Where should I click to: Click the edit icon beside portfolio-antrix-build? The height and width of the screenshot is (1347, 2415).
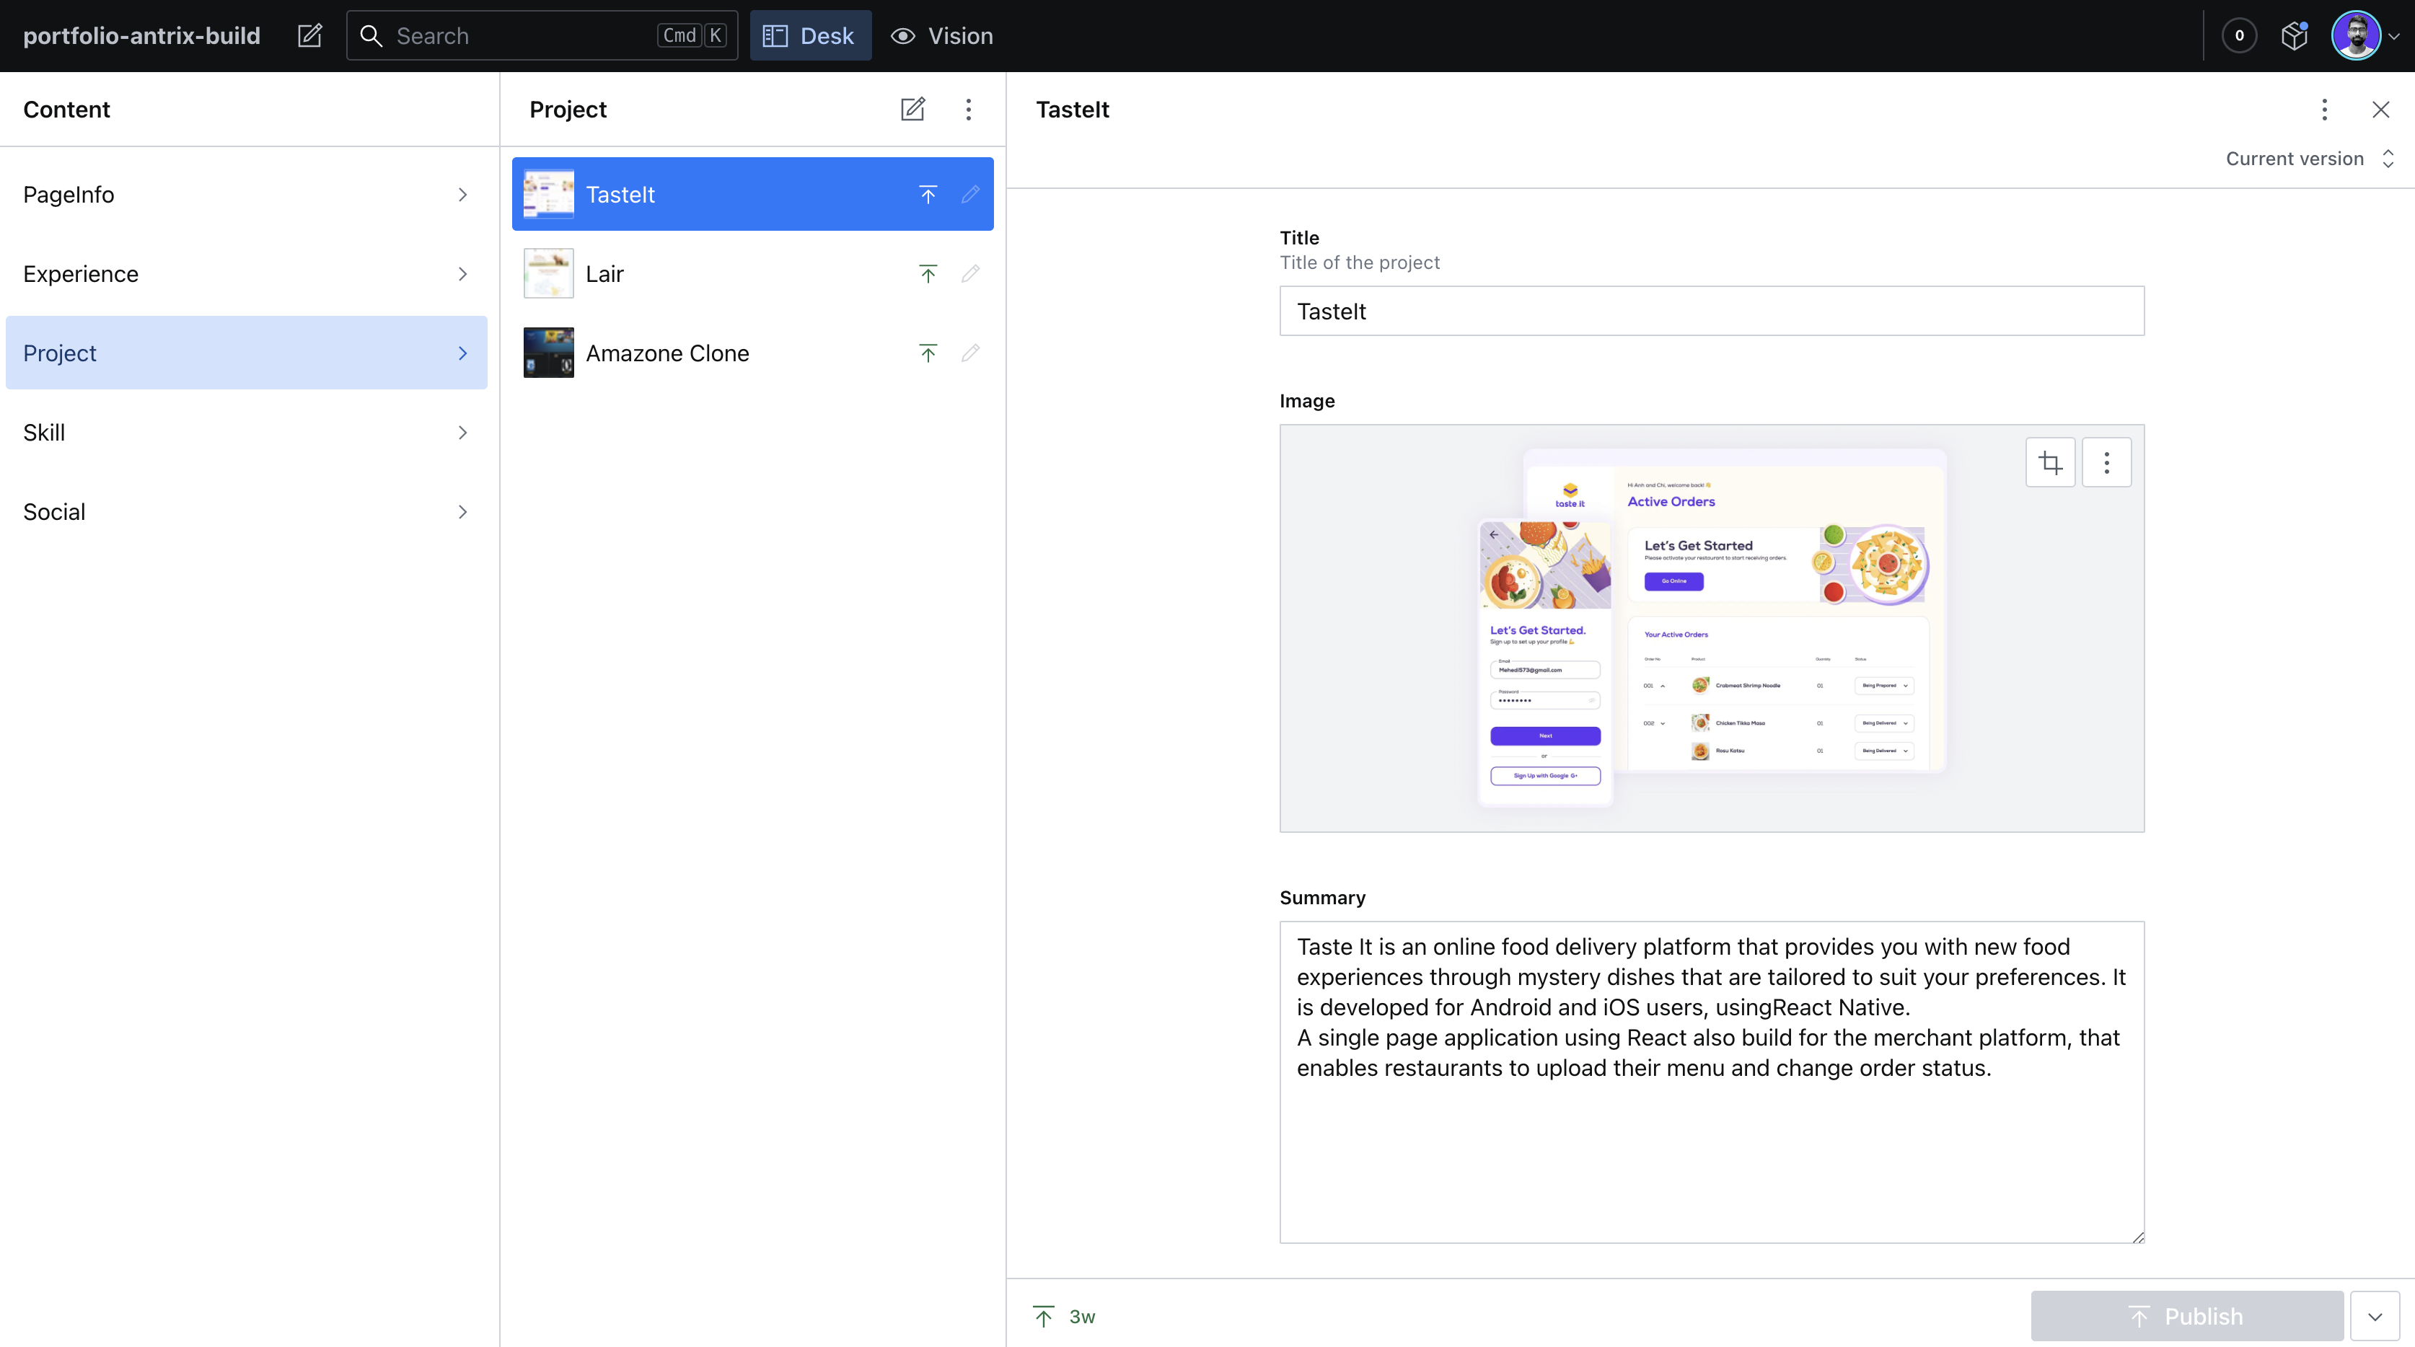click(x=309, y=35)
